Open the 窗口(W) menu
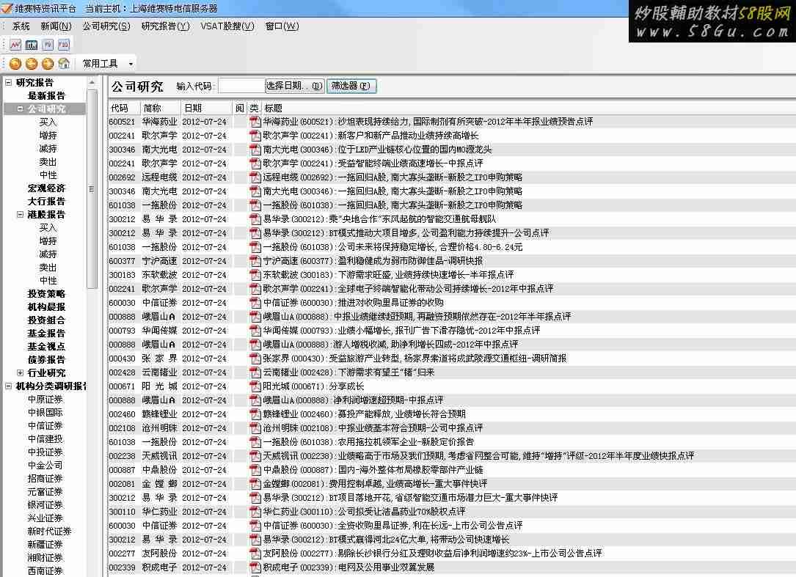The image size is (796, 577). 282,26
